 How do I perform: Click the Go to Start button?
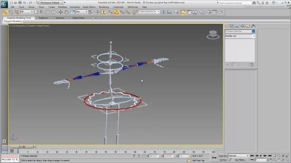pos(252,156)
